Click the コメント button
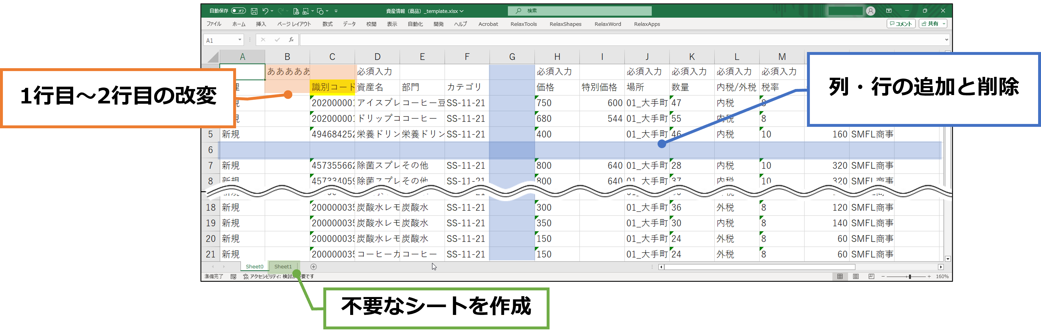The height and width of the screenshot is (334, 1041). point(901,24)
